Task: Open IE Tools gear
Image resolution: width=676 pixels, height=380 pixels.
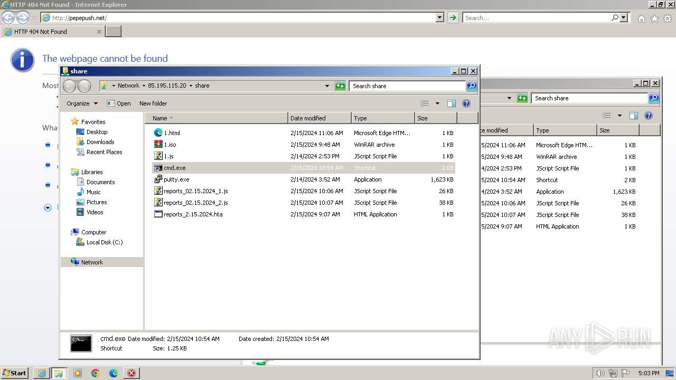Action: (668, 18)
